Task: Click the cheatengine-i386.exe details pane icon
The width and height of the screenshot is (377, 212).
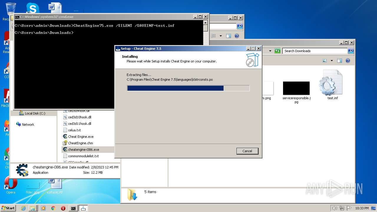Action: tap(22, 170)
